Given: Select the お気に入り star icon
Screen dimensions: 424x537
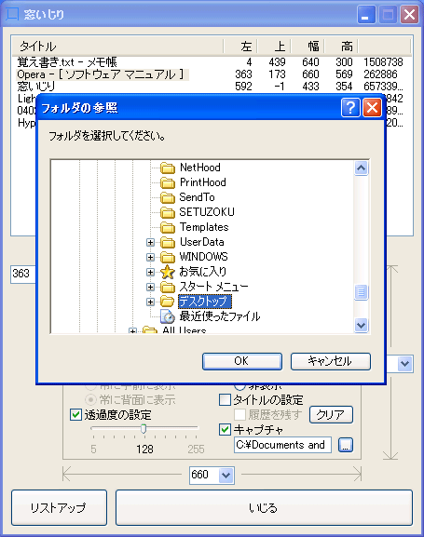Looking at the screenshot, I should [x=168, y=272].
